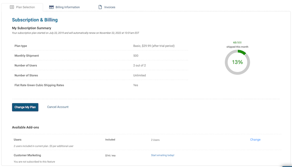Click the Basic, $29.99 plan value
Screen dimensions: 292x167
click(x=154, y=46)
